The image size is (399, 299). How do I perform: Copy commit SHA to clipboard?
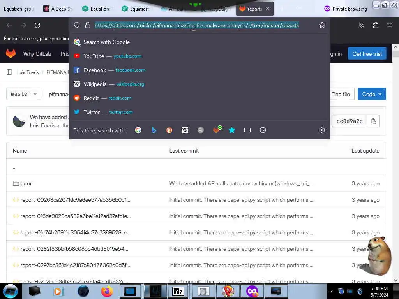coord(373,121)
